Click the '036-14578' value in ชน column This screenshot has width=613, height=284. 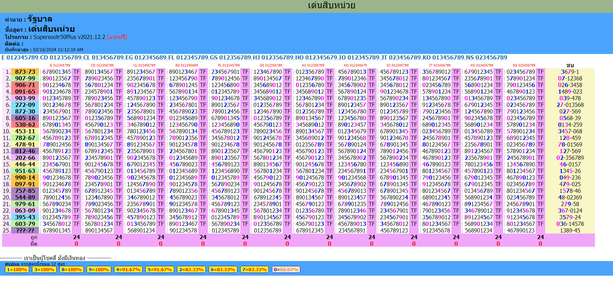570,224
